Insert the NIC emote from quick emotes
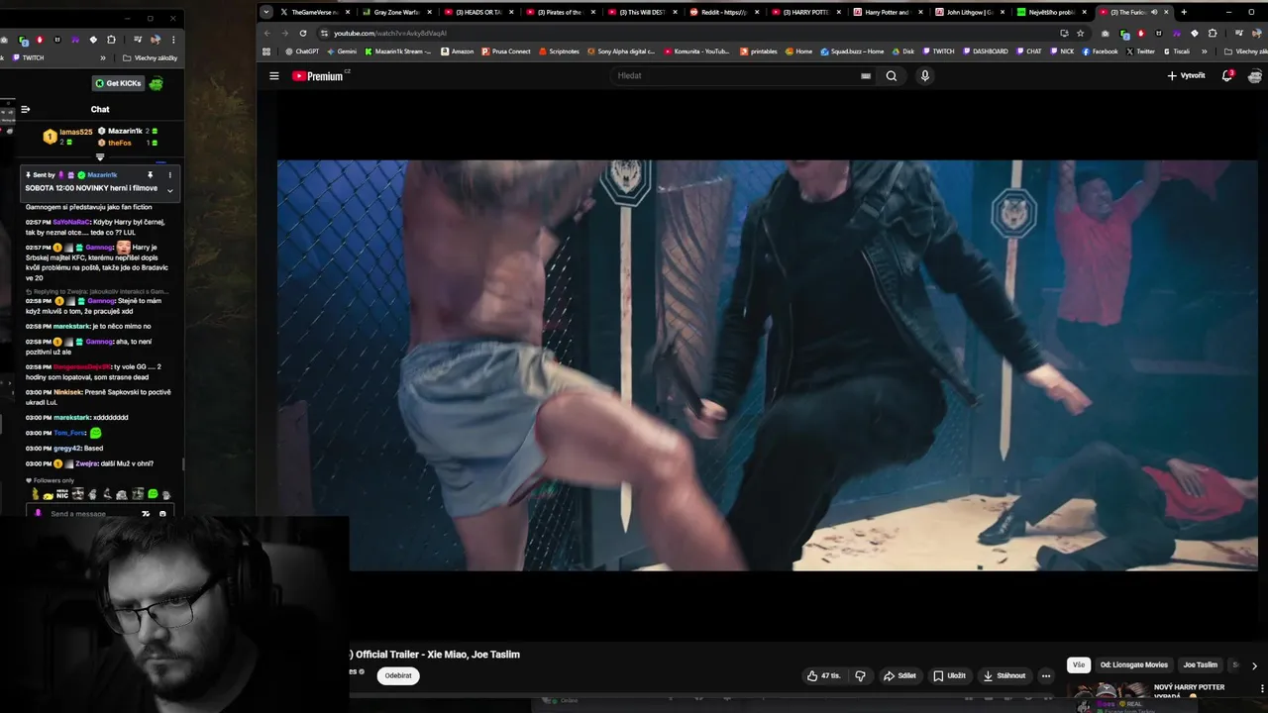Image resolution: width=1268 pixels, height=713 pixels. (x=62, y=493)
